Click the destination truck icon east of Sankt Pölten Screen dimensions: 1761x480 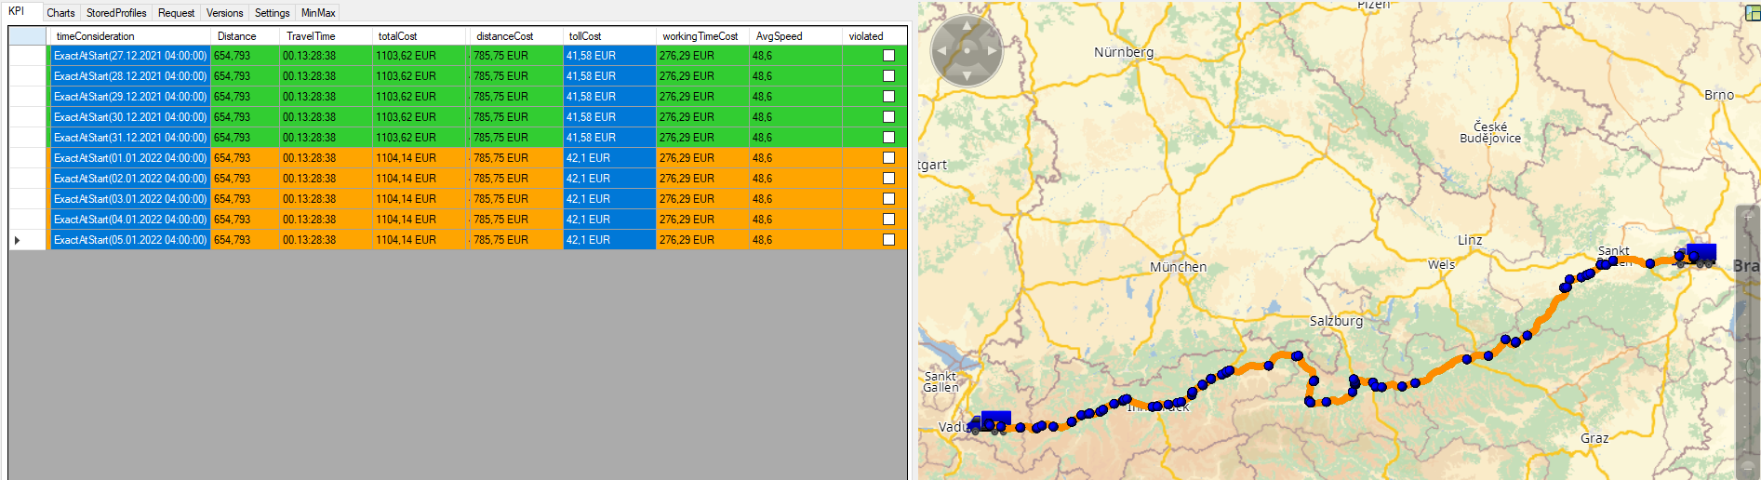coord(1697,255)
